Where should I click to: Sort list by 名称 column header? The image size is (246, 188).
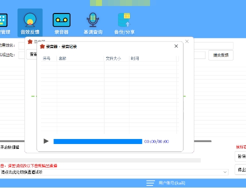click(80, 58)
